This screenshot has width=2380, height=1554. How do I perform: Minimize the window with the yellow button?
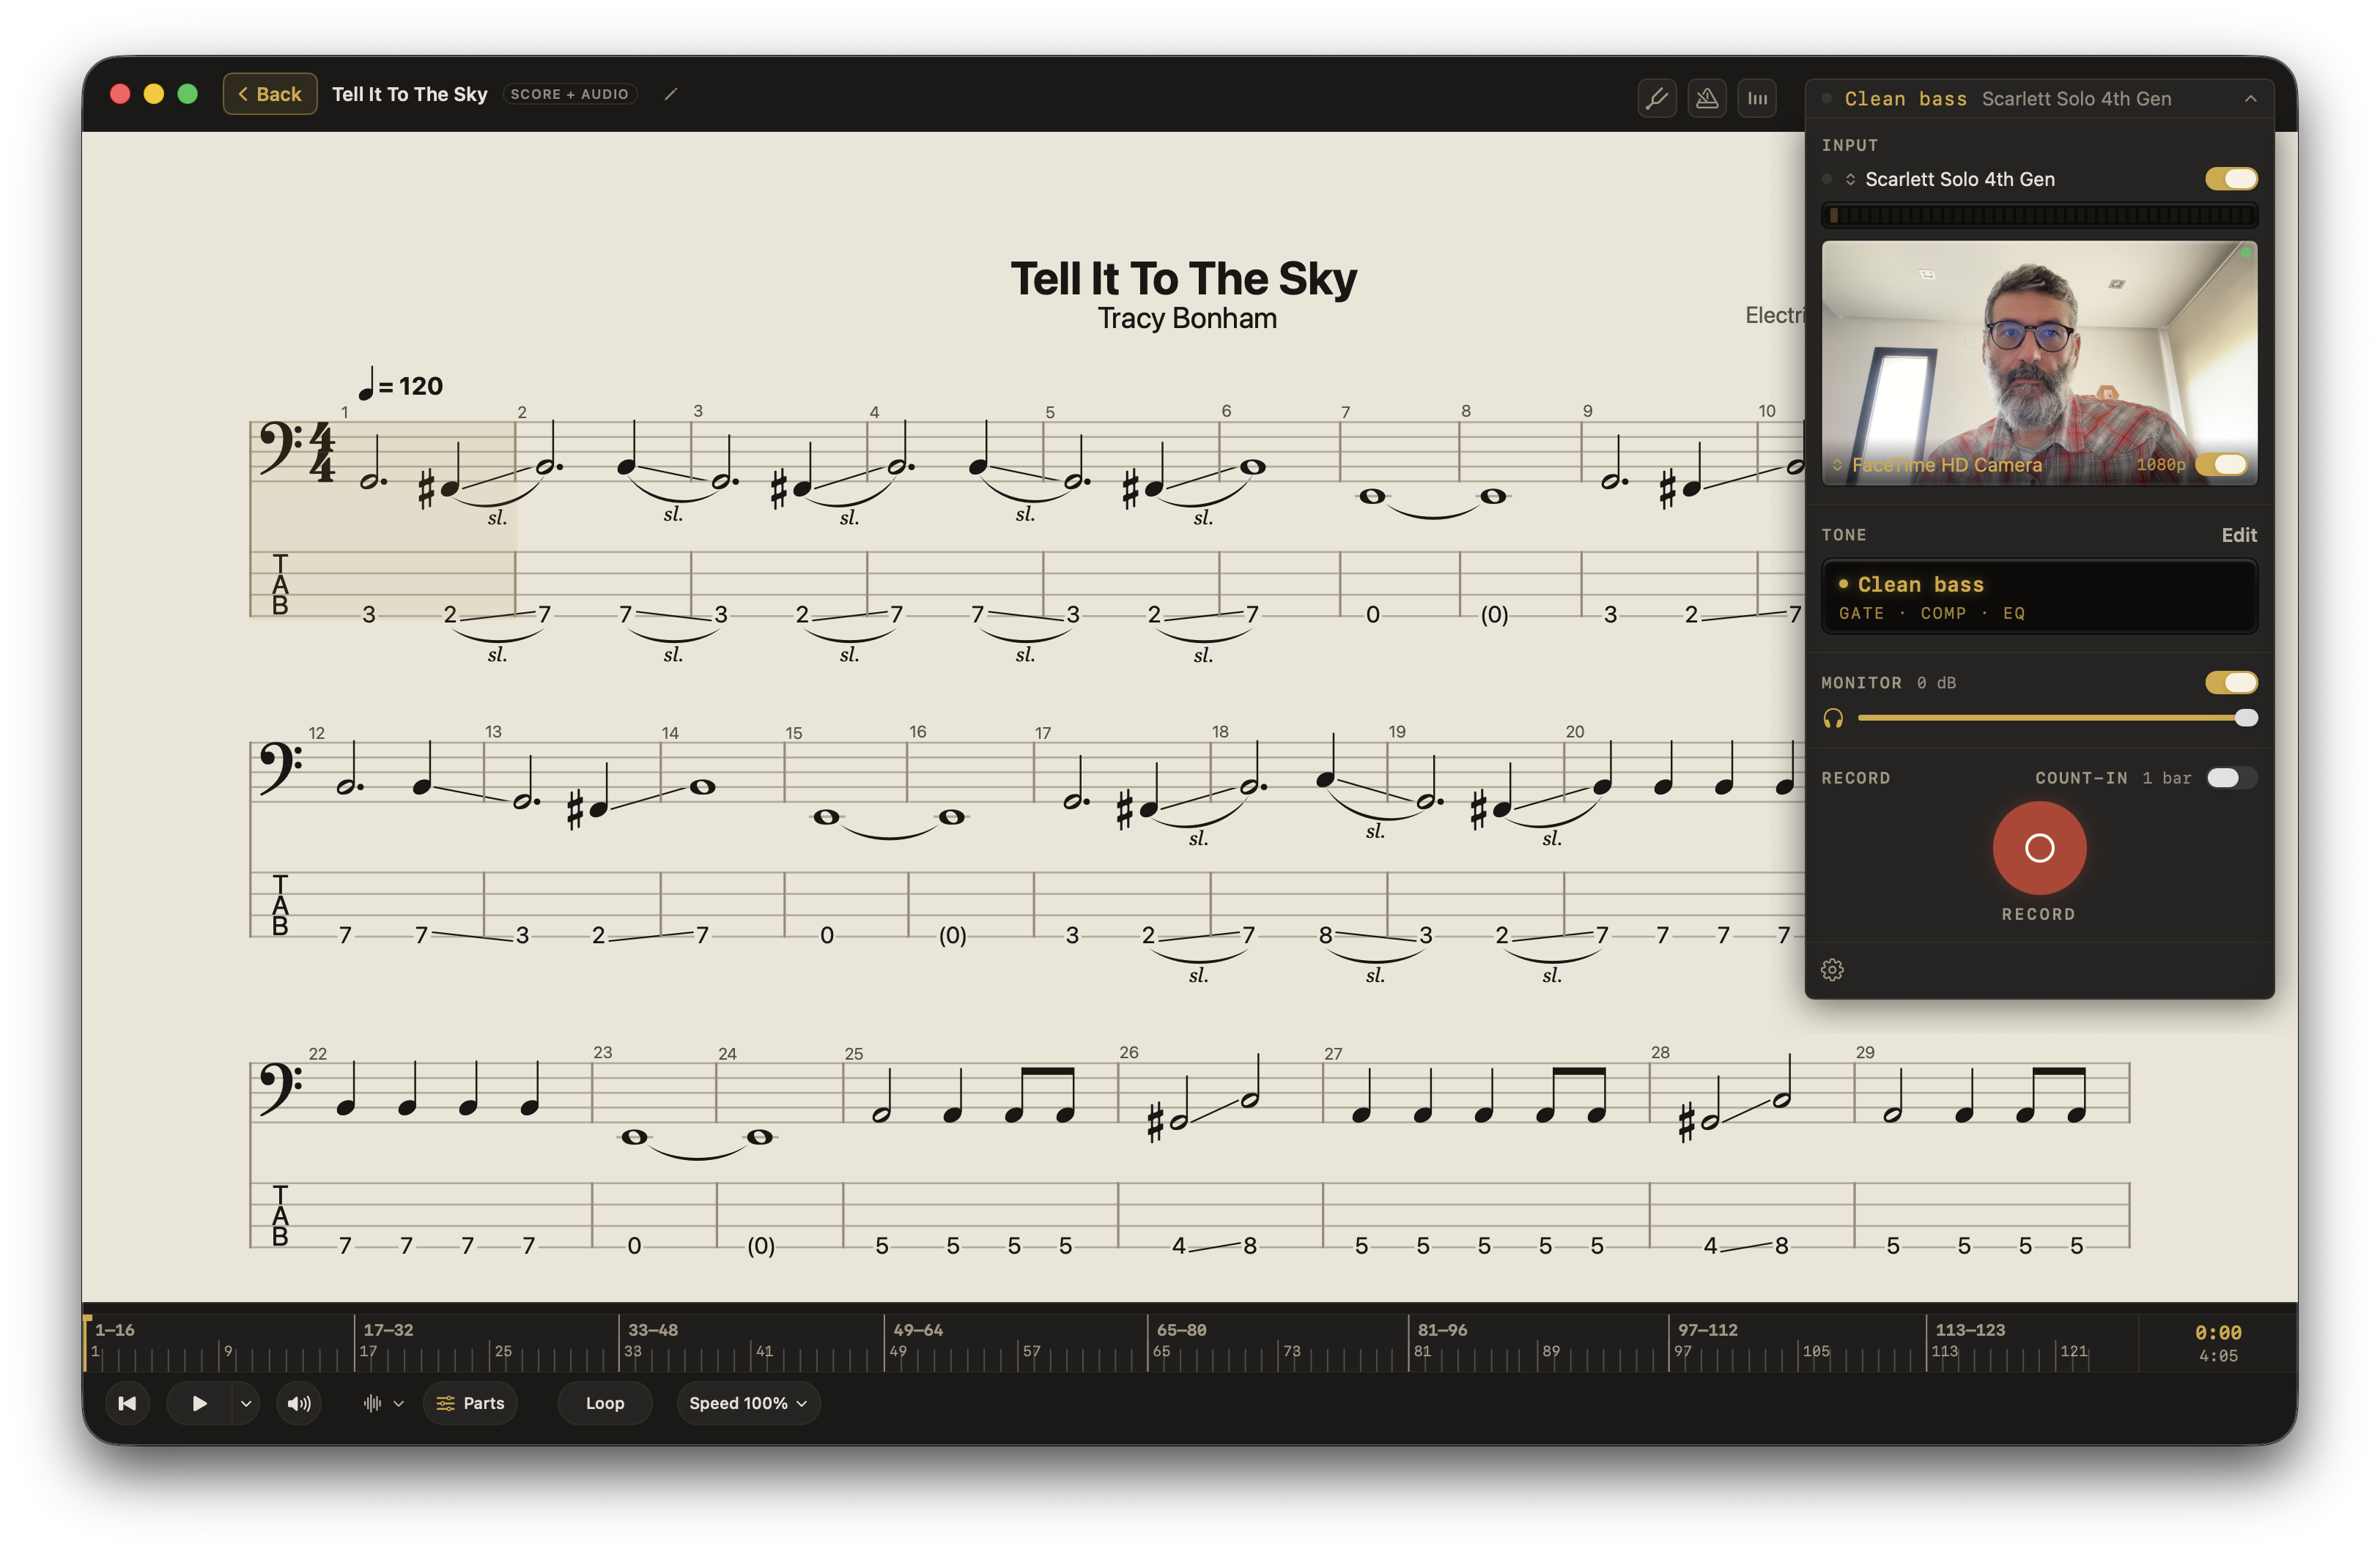154,94
